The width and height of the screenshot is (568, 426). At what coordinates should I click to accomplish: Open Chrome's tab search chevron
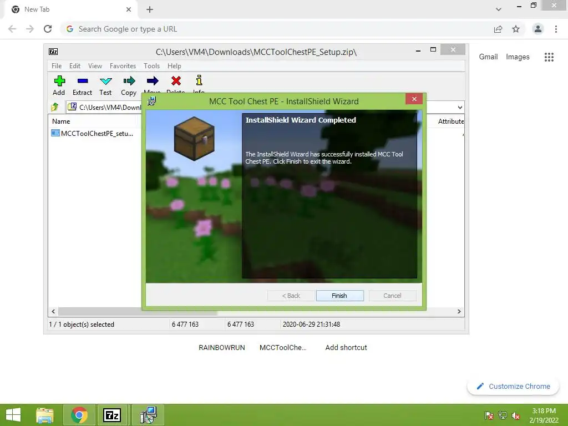[x=499, y=9]
